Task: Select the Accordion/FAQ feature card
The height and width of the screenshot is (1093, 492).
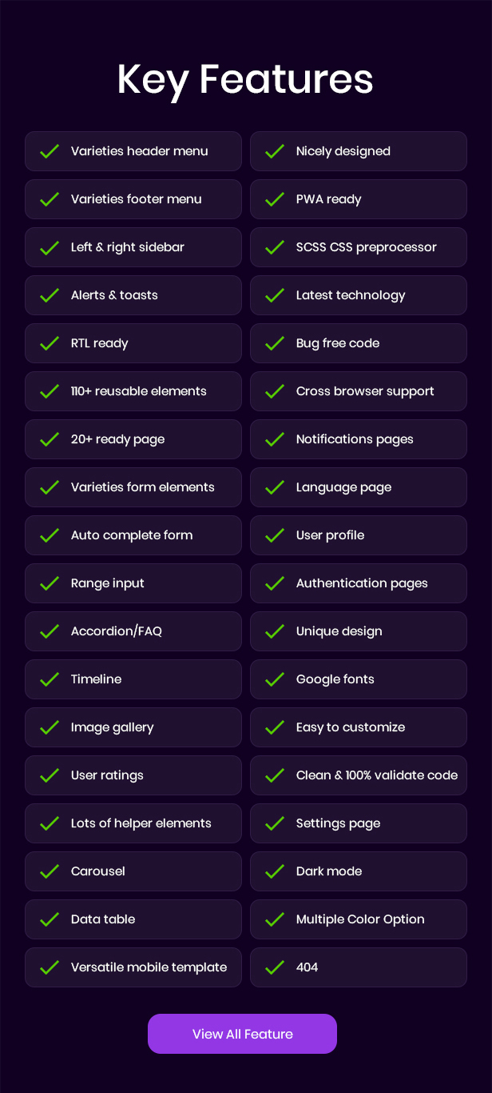Action: tap(133, 631)
